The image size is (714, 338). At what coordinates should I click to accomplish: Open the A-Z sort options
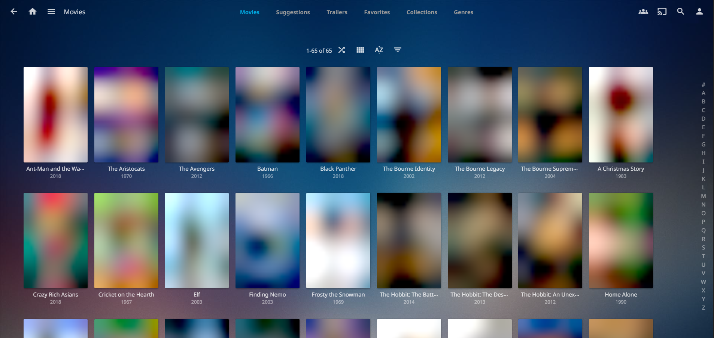click(x=379, y=50)
